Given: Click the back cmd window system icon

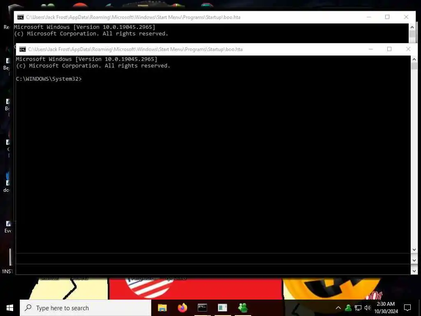Looking at the screenshot, I should coord(21,17).
